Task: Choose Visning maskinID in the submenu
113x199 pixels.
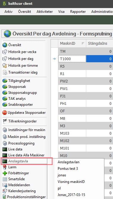Action: point(71,182)
